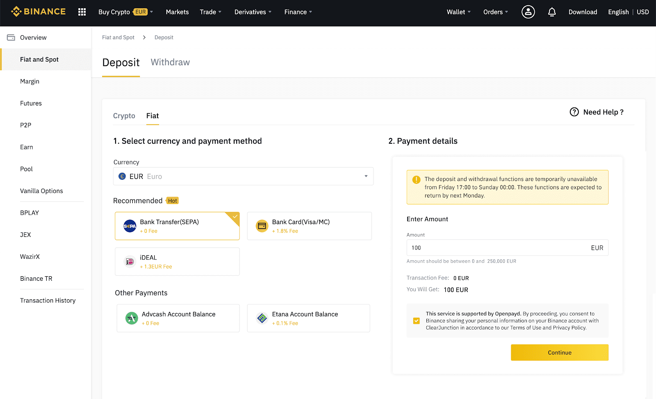
Task: Open JEX in the sidebar
Action: coord(25,235)
